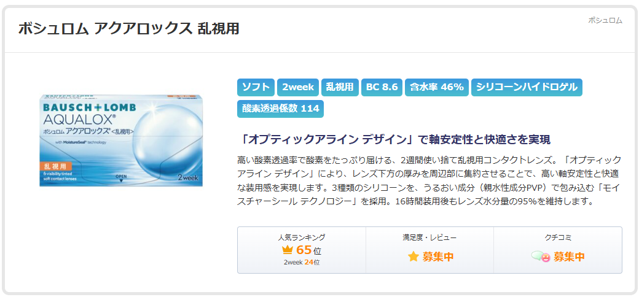The image size is (639, 297).
Task: Click the gold star review icon
Action: pyautogui.click(x=414, y=256)
